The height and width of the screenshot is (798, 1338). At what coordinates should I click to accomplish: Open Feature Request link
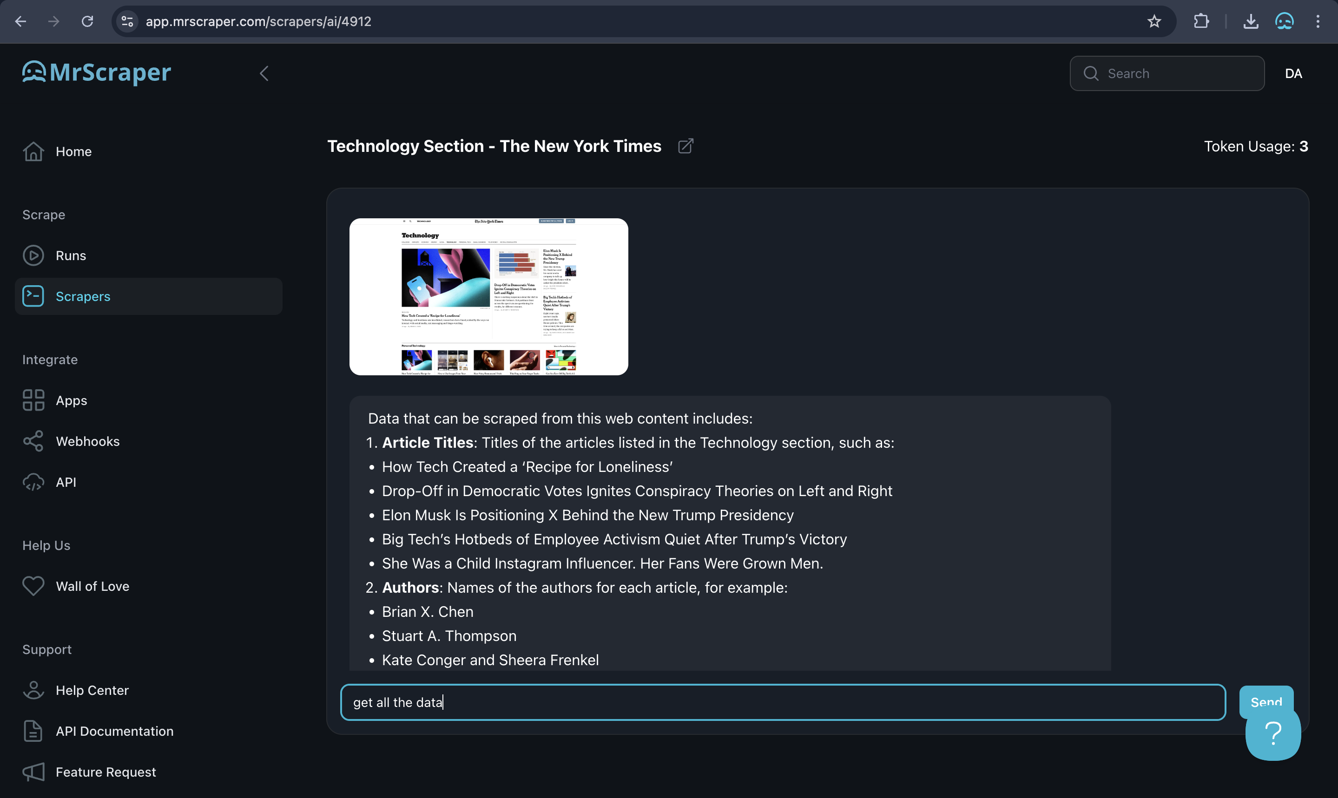[149, 772]
